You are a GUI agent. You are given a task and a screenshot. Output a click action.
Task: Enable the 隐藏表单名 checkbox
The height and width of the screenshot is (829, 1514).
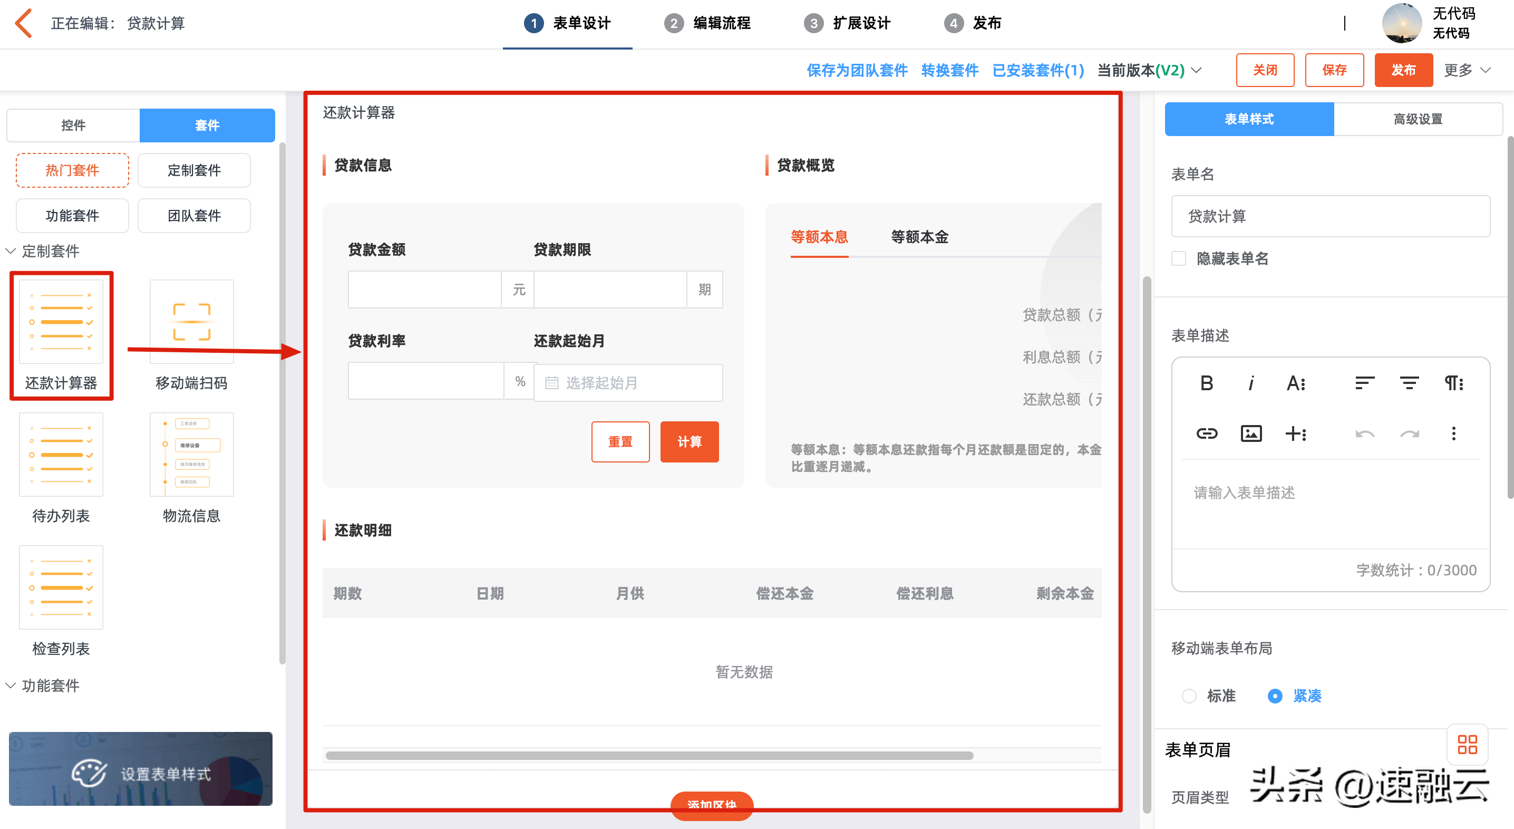1178,259
